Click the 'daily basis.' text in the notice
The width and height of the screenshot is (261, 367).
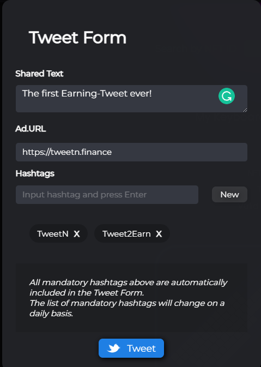[51, 314]
